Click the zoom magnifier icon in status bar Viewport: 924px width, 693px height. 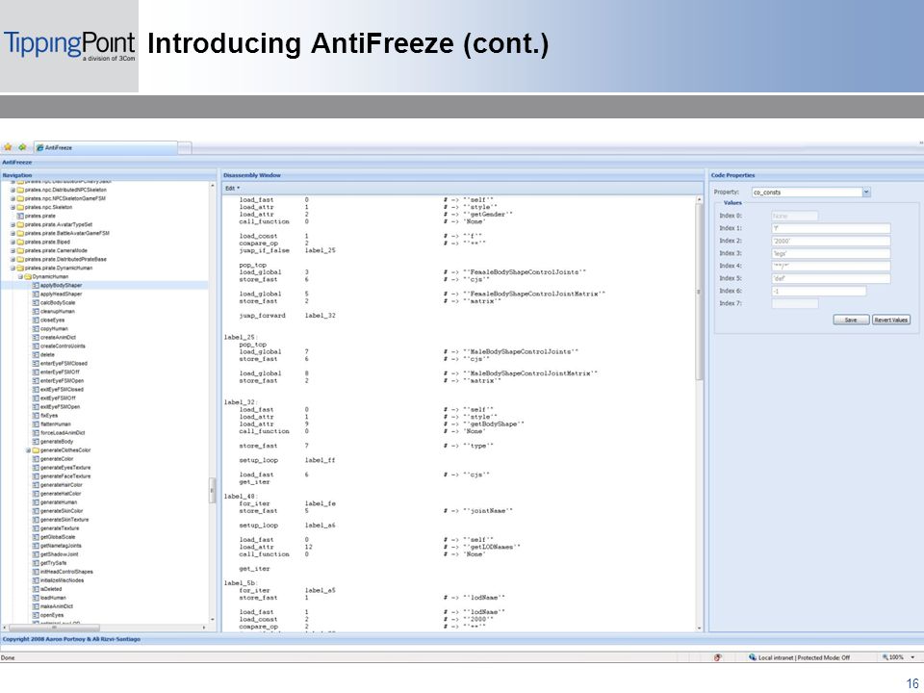point(885,657)
